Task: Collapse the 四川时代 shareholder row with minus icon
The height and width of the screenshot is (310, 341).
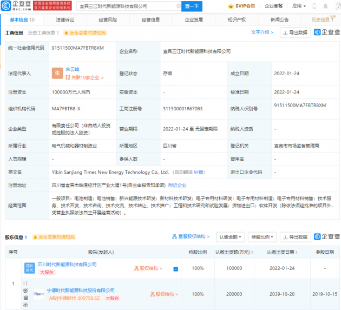Action: [x=176, y=269]
